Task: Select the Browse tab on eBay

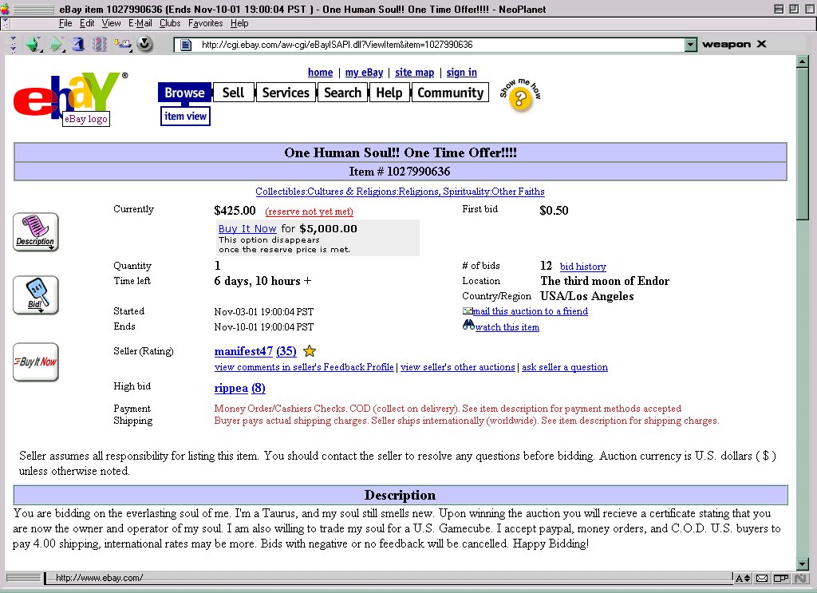Action: [184, 93]
